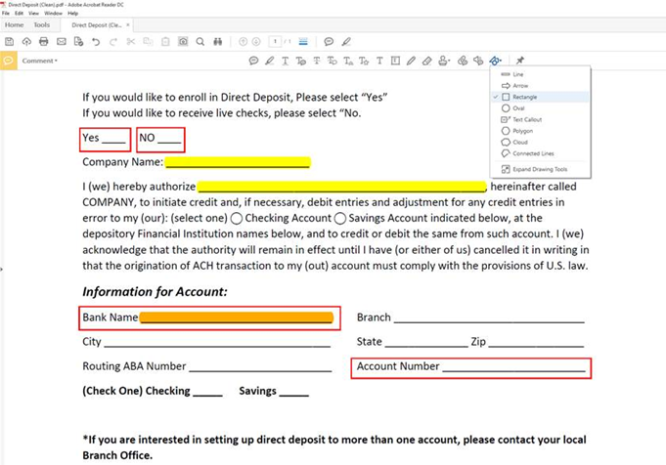
Task: Click the orange Bank Name highlight
Action: click(237, 317)
